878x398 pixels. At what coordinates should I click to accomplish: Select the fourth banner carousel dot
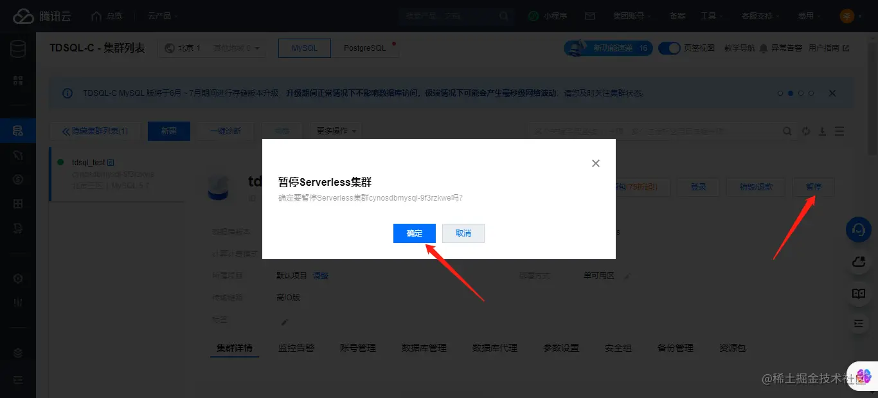[811, 93]
